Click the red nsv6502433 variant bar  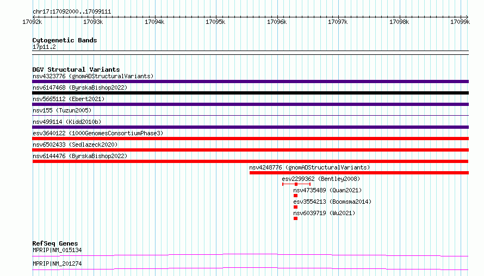(x=250, y=150)
